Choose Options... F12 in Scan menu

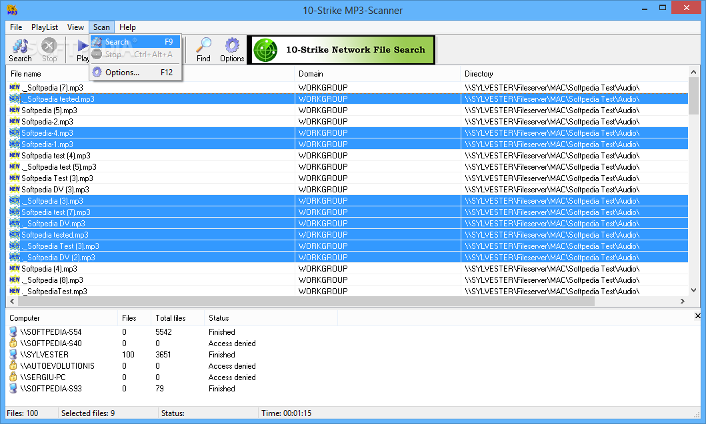[x=135, y=73]
